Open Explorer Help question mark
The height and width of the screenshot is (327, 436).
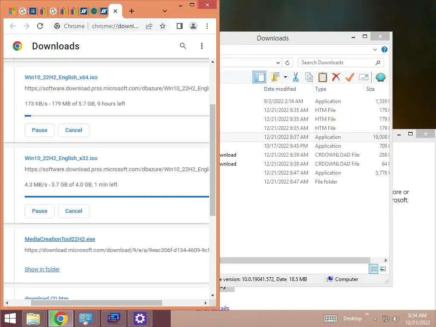click(384, 49)
